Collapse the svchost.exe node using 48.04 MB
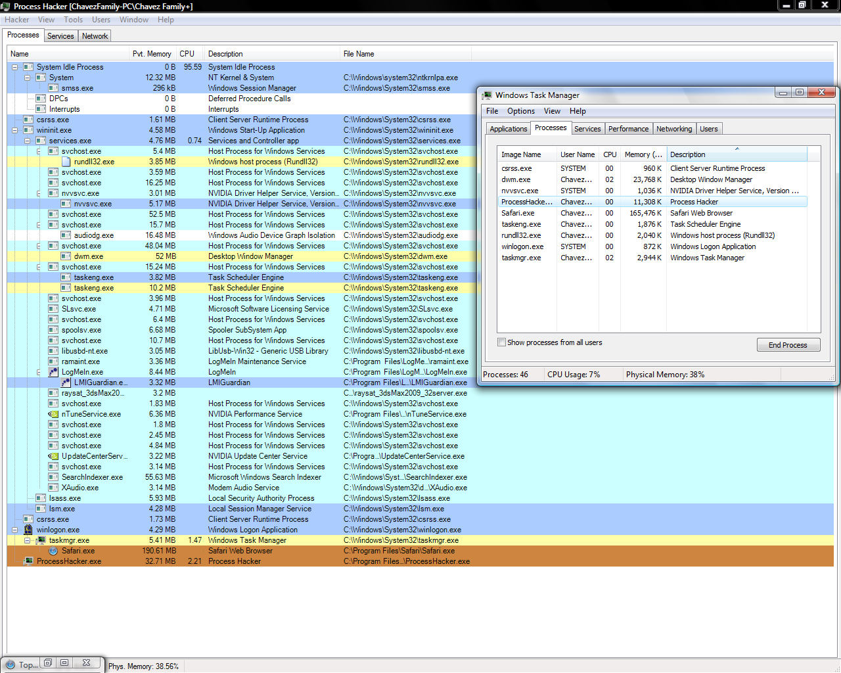841x673 pixels. point(40,246)
